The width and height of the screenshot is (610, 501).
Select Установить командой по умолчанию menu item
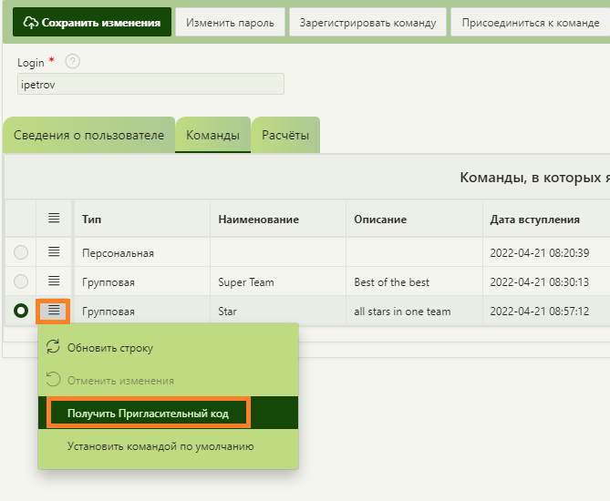click(160, 446)
